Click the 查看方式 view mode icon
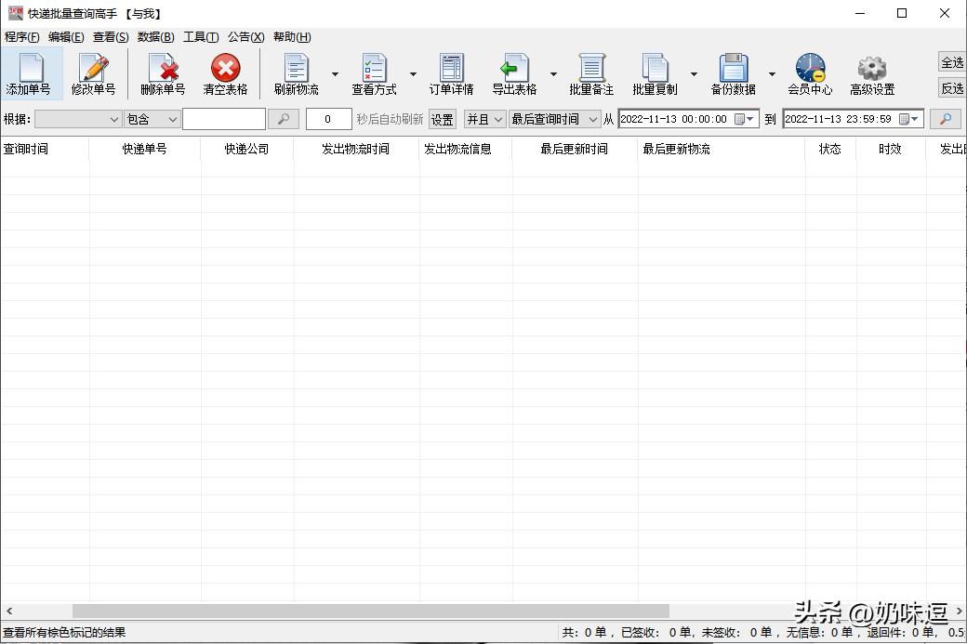This screenshot has height=644, width=967. pyautogui.click(x=375, y=67)
